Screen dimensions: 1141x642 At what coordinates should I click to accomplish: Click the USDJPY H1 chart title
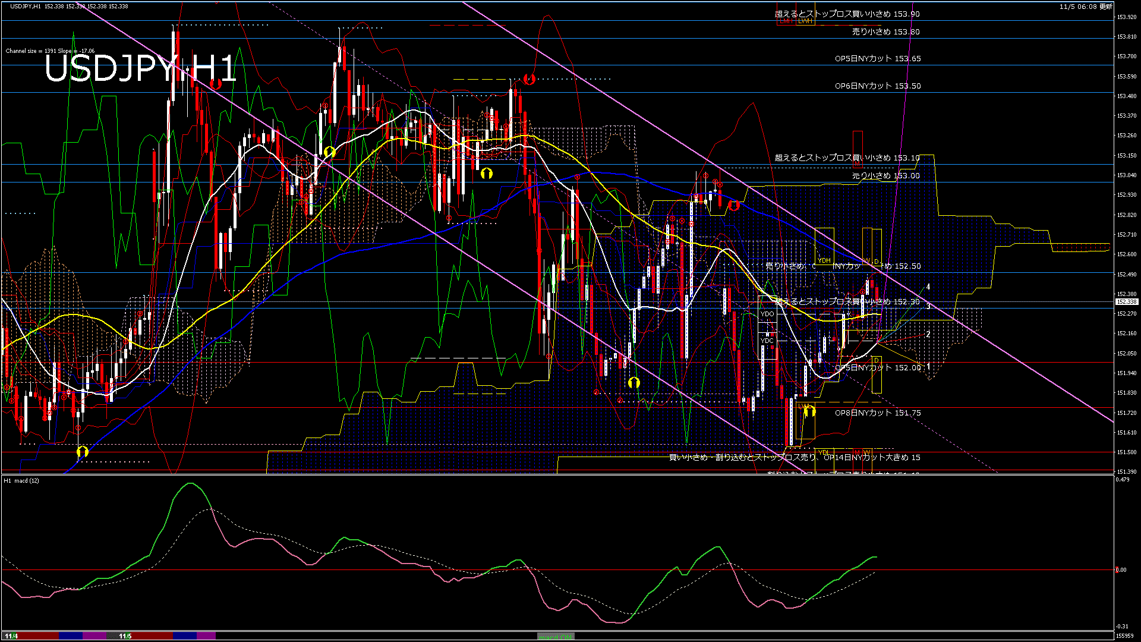coord(140,69)
